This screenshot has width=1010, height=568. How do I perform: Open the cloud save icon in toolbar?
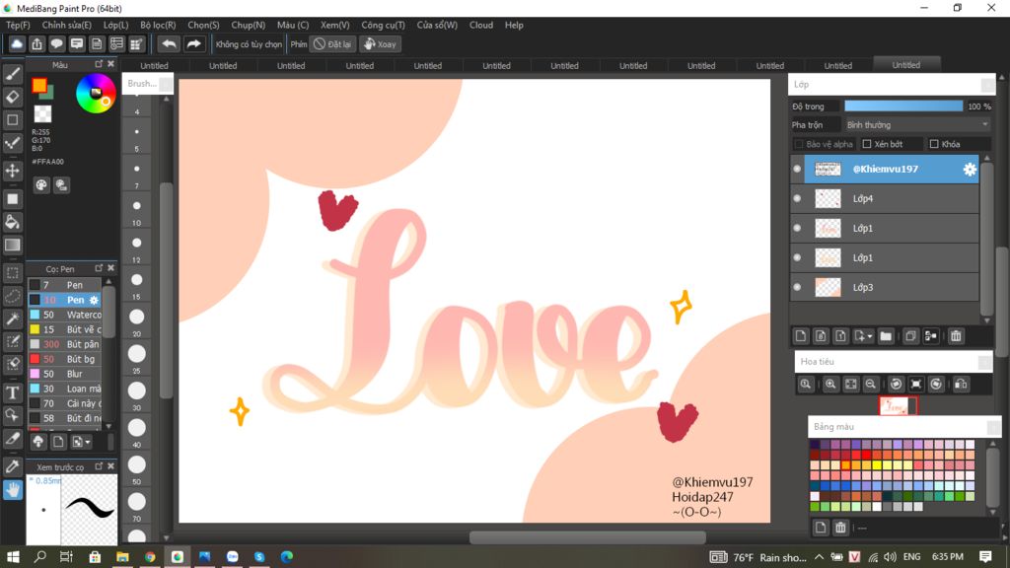click(17, 43)
